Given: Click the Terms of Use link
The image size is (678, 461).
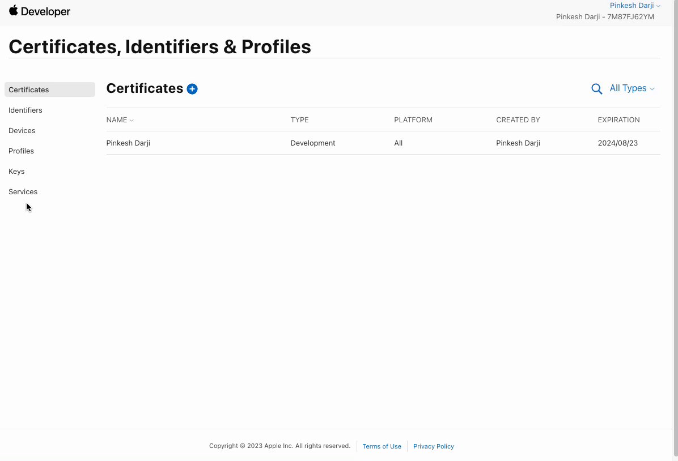Looking at the screenshot, I should pyautogui.click(x=382, y=446).
